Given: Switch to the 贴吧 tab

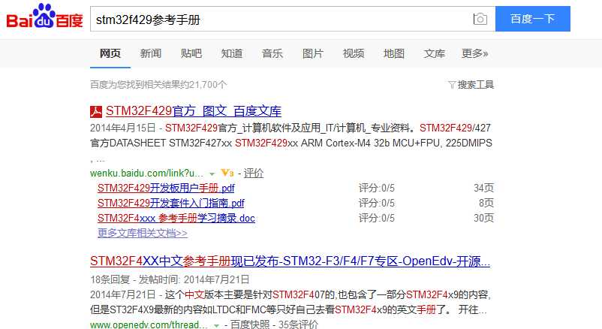Looking at the screenshot, I should (191, 53).
